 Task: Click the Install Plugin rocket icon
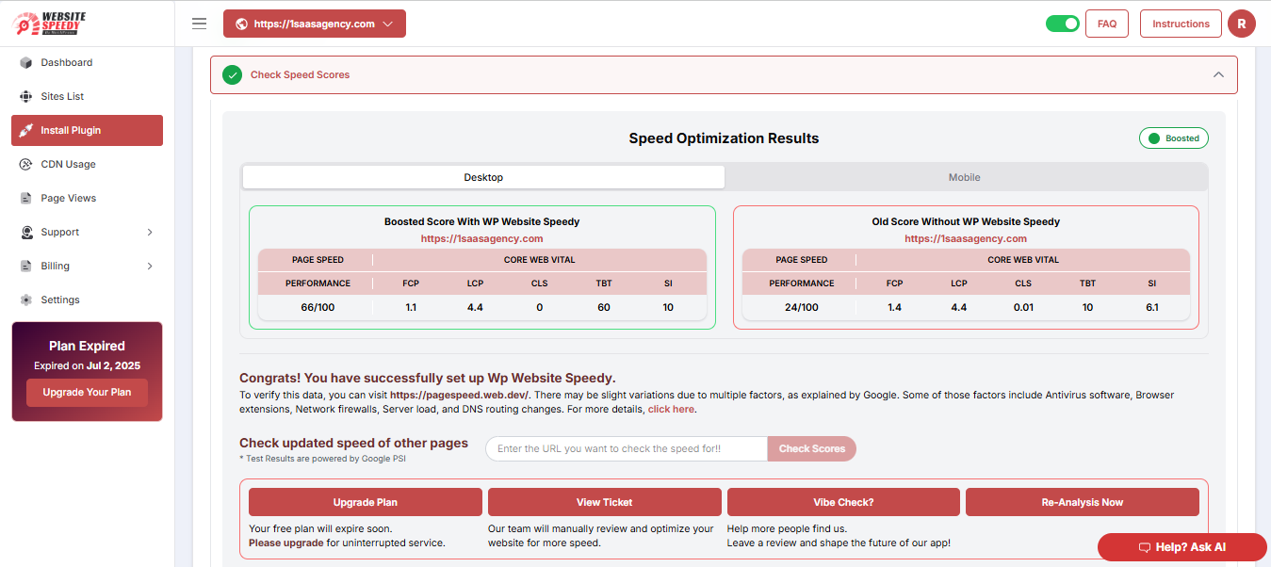click(26, 131)
